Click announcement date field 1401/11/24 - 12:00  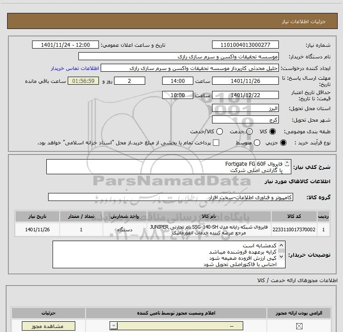coord(65,45)
